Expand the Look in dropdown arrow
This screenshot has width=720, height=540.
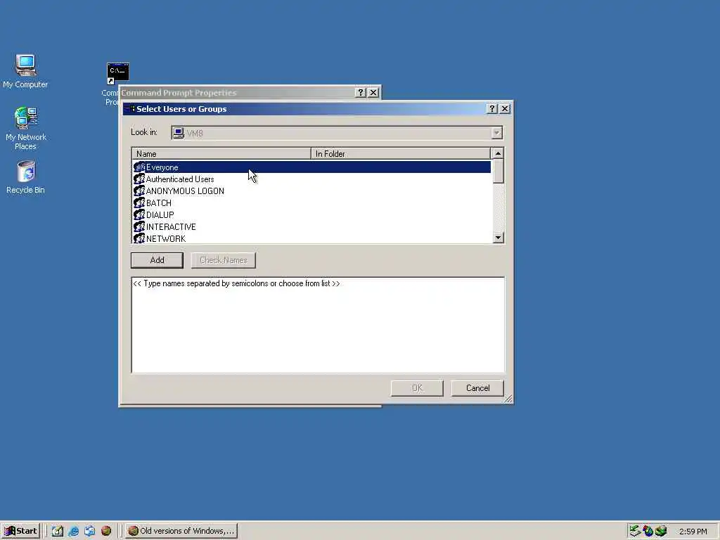pos(496,133)
